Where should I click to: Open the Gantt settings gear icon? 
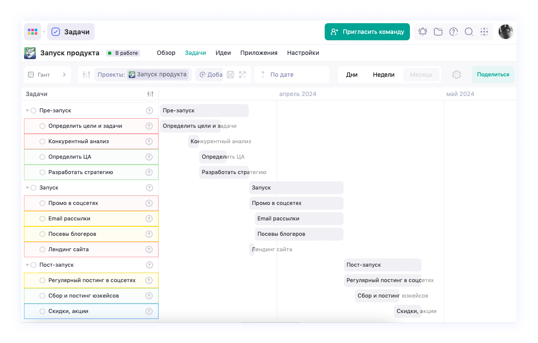pos(456,75)
